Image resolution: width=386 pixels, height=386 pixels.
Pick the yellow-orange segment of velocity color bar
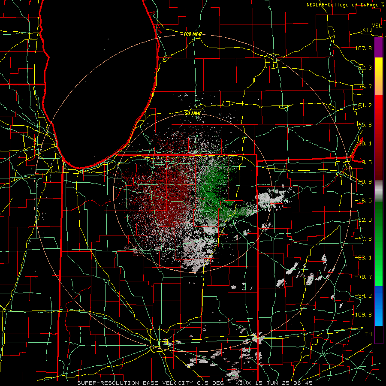click(x=379, y=76)
